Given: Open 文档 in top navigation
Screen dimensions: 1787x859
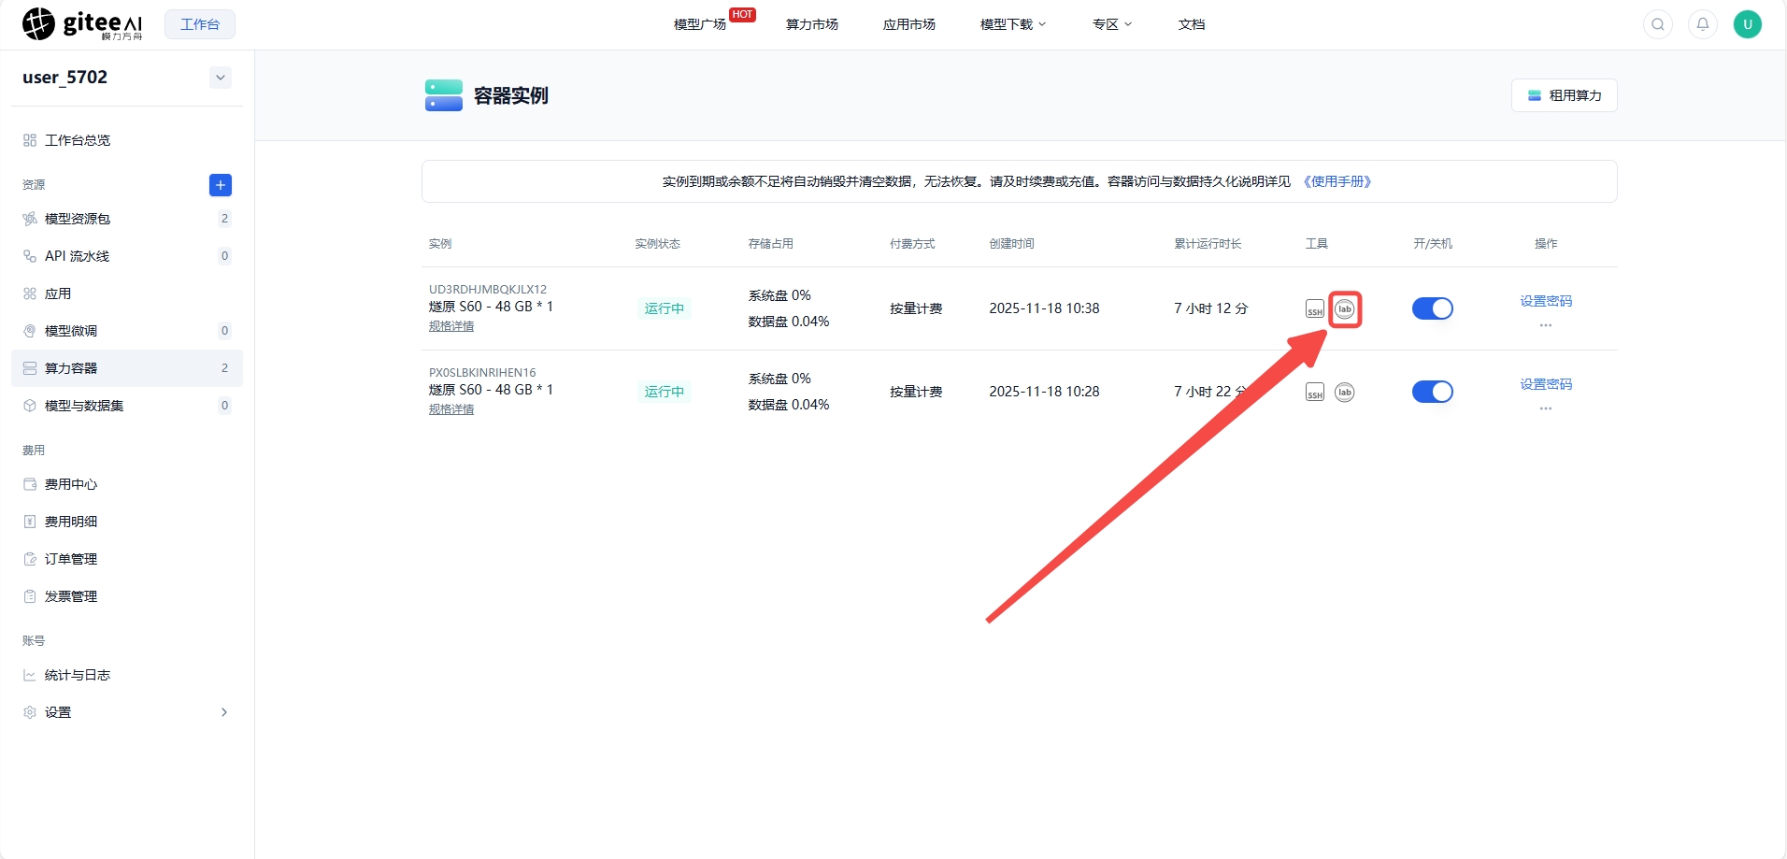Looking at the screenshot, I should [x=1192, y=24].
